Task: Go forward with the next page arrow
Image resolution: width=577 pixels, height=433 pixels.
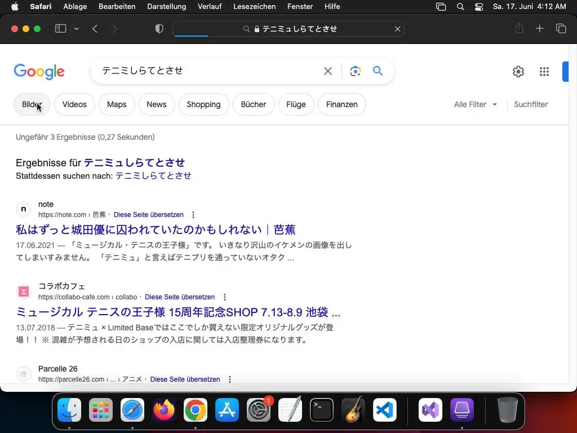Action: coord(114,29)
